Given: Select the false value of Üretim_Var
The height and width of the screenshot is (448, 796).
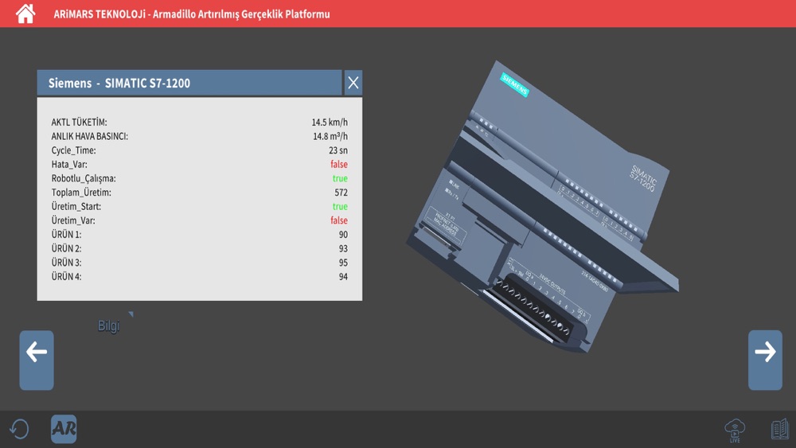Looking at the screenshot, I should point(339,220).
